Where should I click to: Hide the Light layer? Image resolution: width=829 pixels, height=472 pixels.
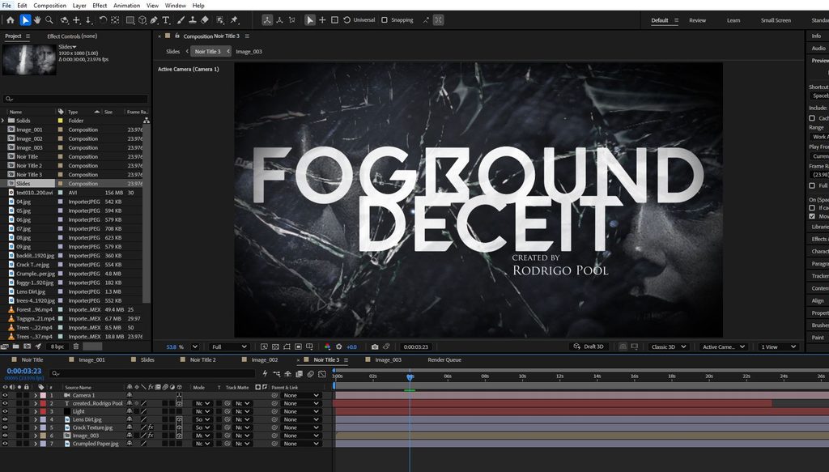6,411
